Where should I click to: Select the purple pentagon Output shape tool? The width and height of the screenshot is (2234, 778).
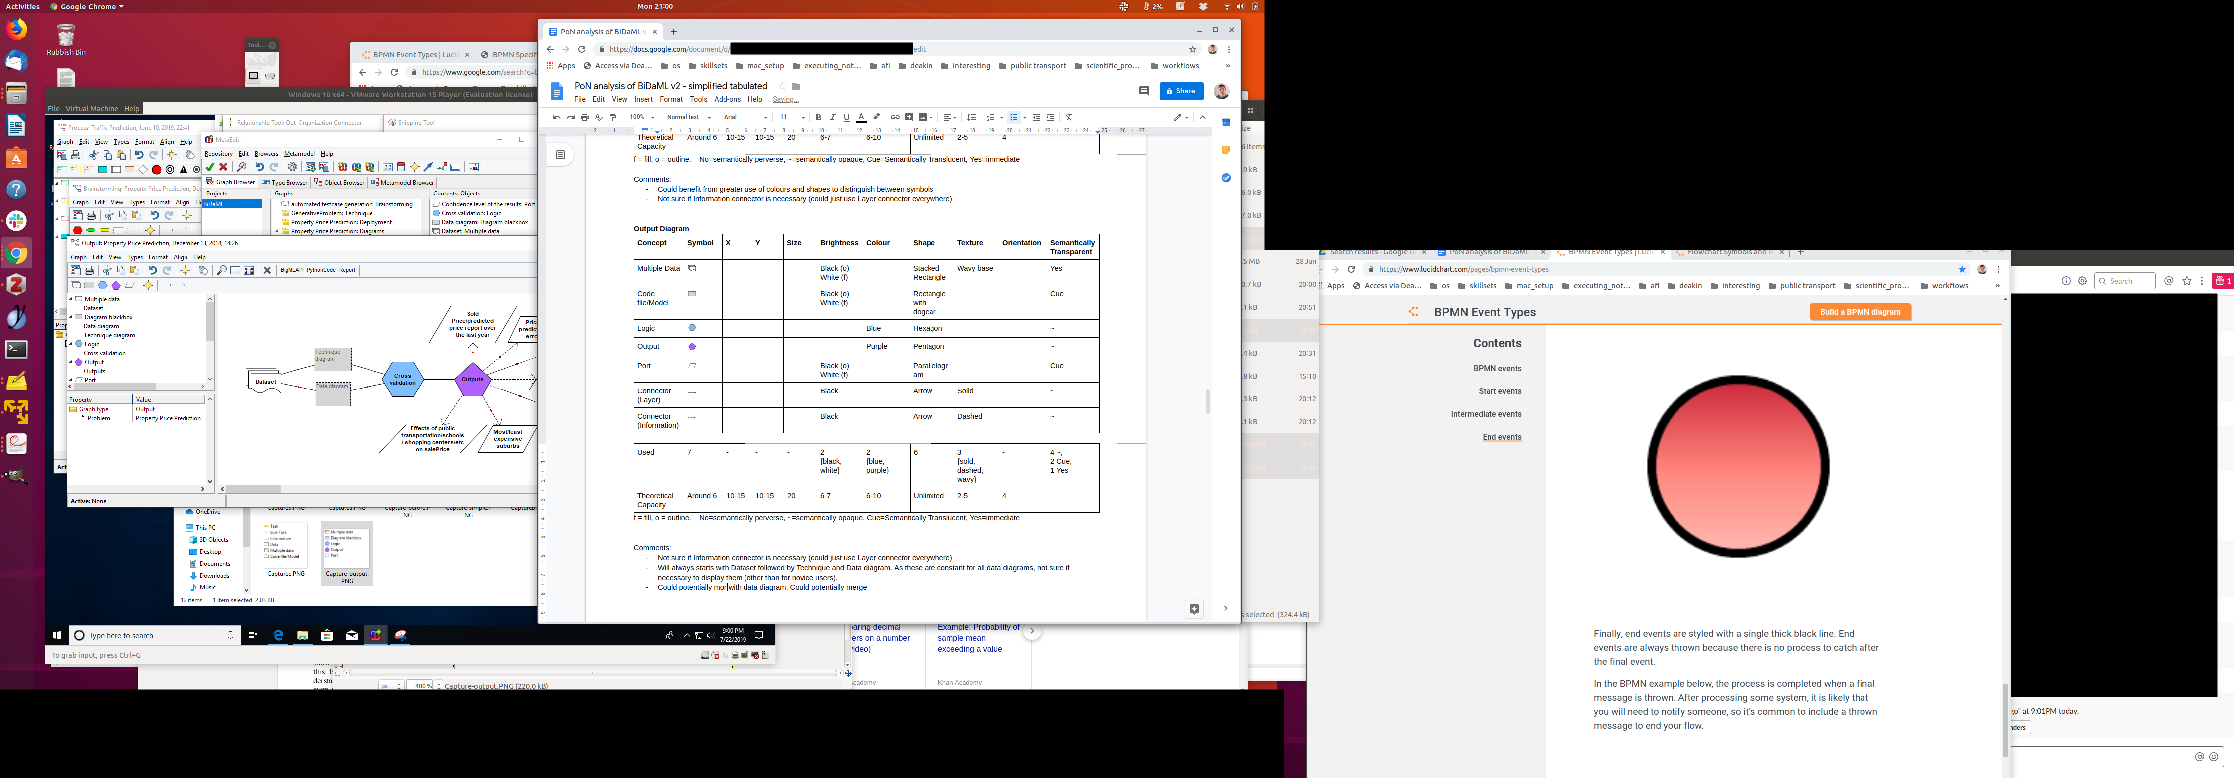[x=116, y=285]
